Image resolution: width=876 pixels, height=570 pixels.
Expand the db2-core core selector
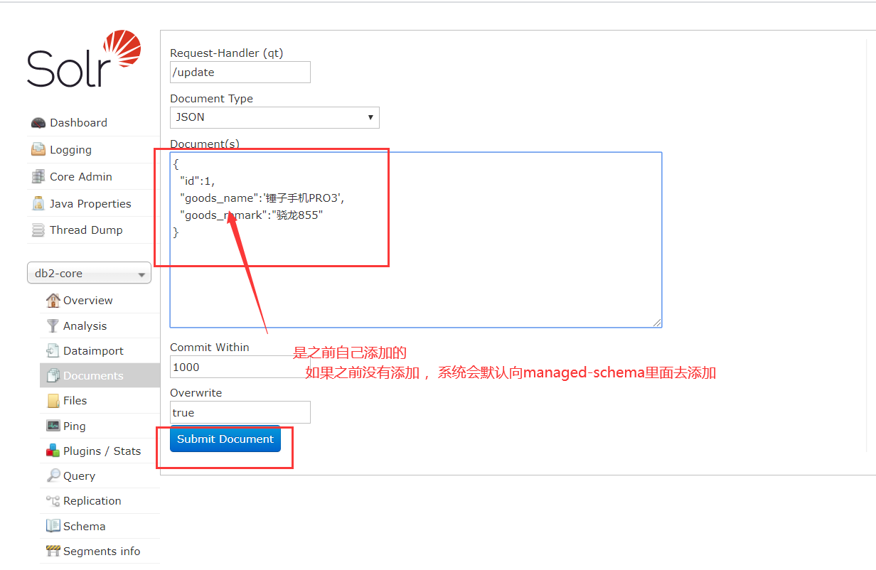click(x=89, y=273)
